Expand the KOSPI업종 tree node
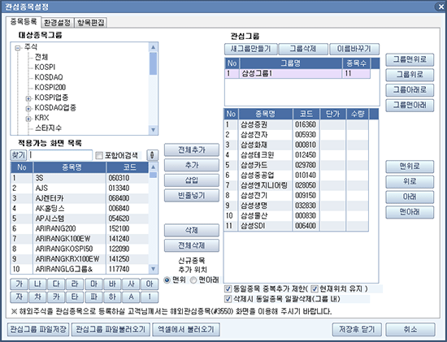Viewport: 447px width, 342px height. coord(28,98)
